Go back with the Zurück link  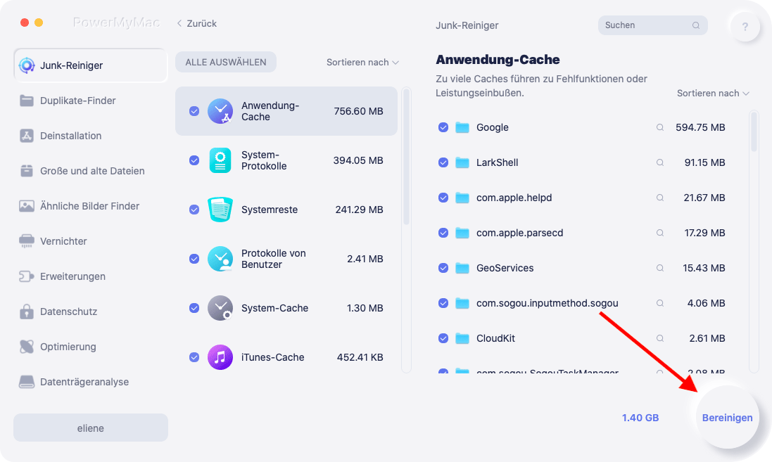(x=197, y=24)
